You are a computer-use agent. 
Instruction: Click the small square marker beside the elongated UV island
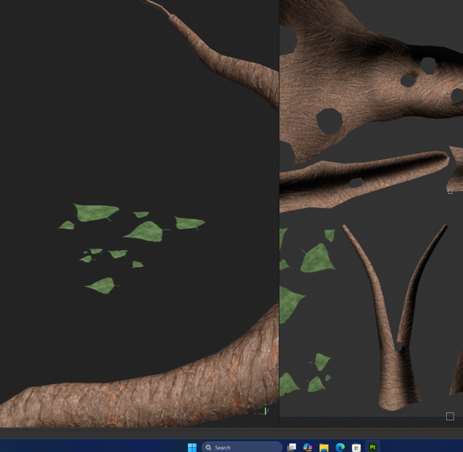pyautogui.click(x=450, y=192)
